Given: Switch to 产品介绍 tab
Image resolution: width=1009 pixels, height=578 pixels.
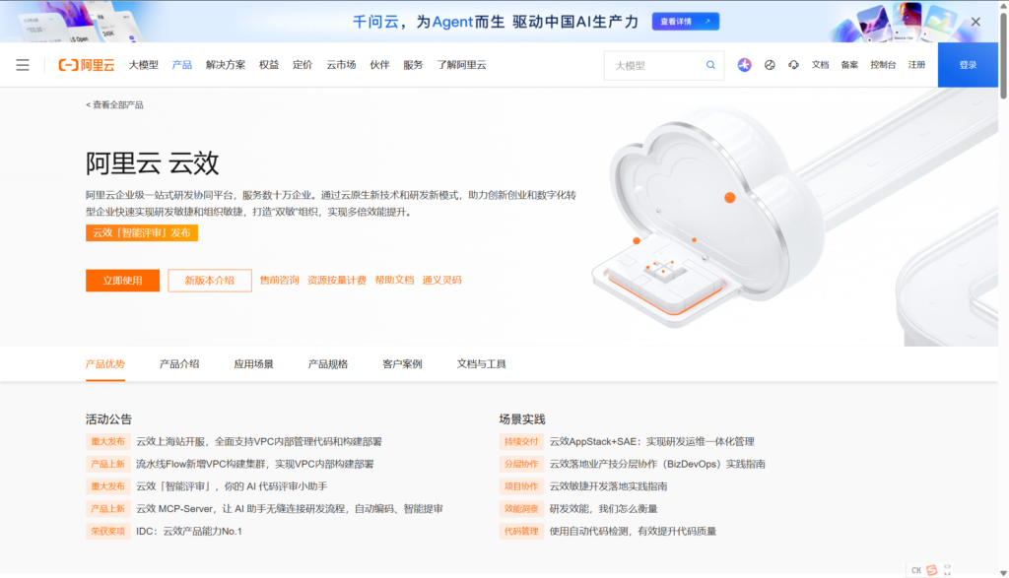Looking at the screenshot, I should click(x=179, y=364).
